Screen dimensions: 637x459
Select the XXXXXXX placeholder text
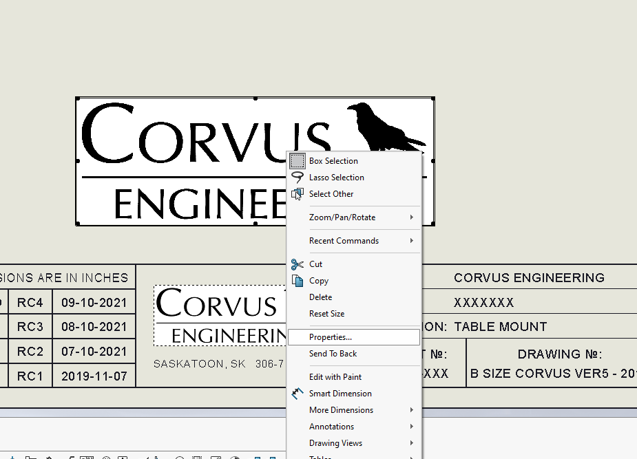click(x=484, y=302)
